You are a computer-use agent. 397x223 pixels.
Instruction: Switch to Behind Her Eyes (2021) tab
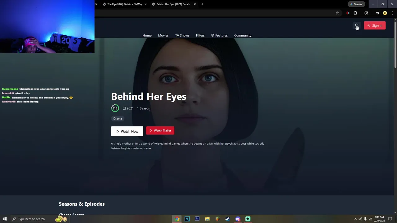pyautogui.click(x=173, y=4)
